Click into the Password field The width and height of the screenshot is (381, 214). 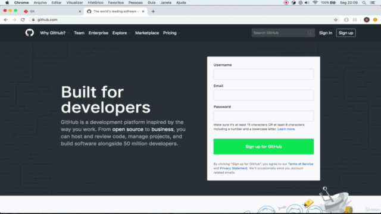pos(263,116)
